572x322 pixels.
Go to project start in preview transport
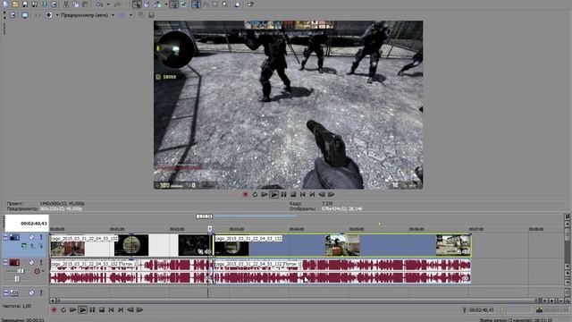pos(303,195)
